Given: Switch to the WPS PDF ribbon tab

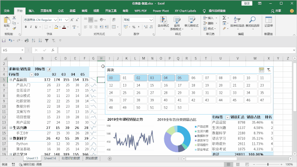Looking at the screenshot, I should (141, 11).
